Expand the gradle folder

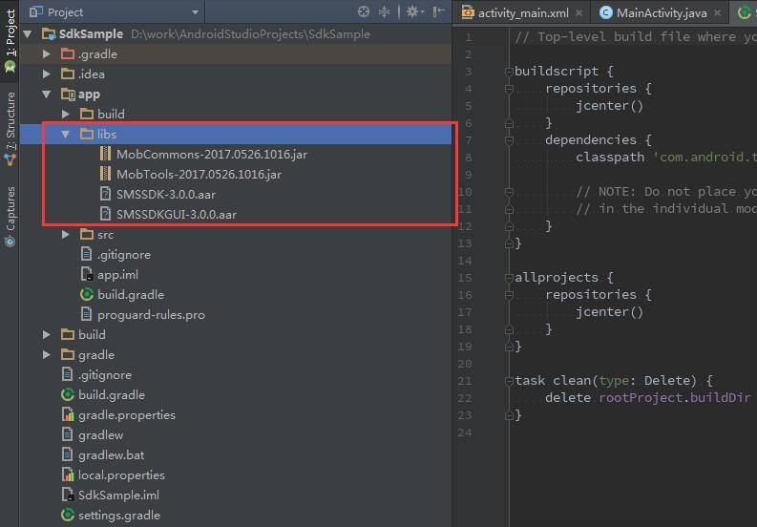(47, 355)
